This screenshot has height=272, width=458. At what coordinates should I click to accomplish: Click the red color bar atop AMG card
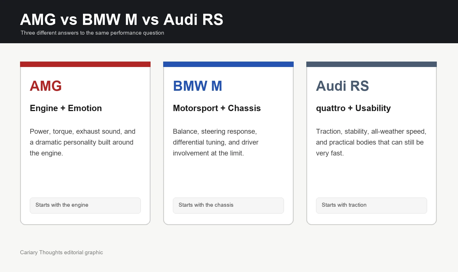[x=85, y=64]
